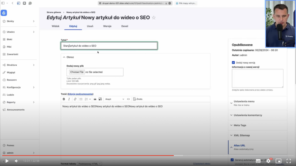Expand XML Sitemap section
The height and width of the screenshot is (166, 296).
(x=257, y=135)
